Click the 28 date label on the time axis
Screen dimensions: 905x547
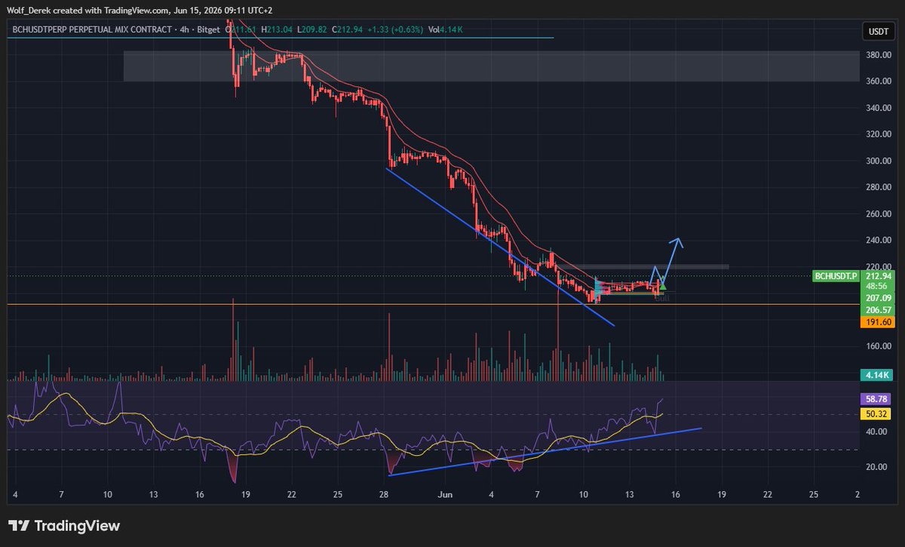[x=384, y=494]
